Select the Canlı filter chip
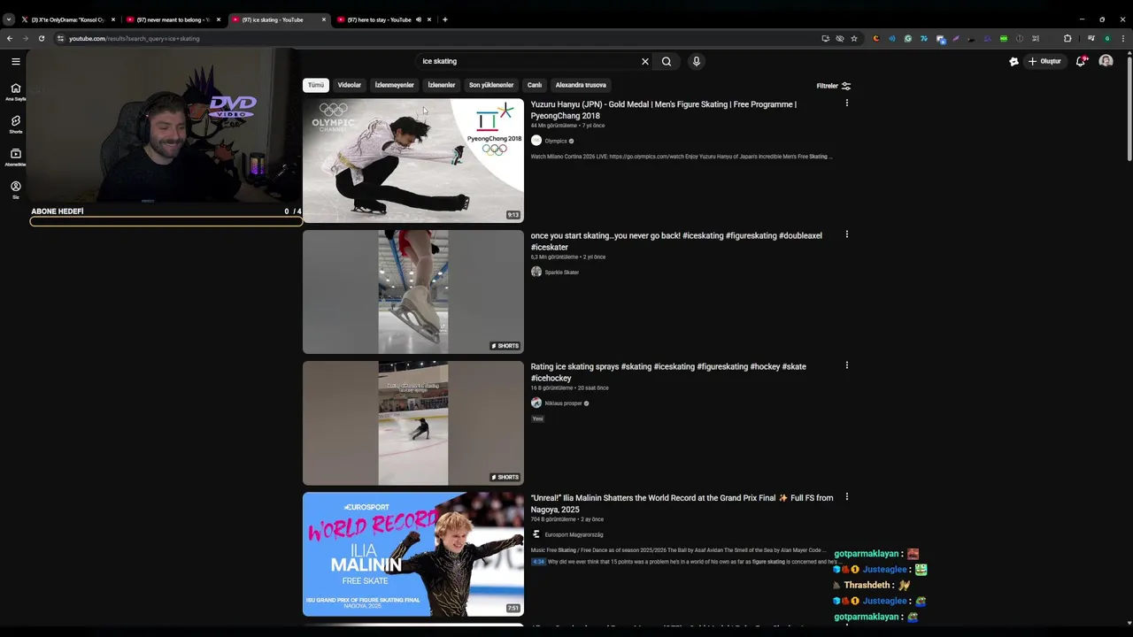Viewport: 1133px width, 637px height. [535, 85]
